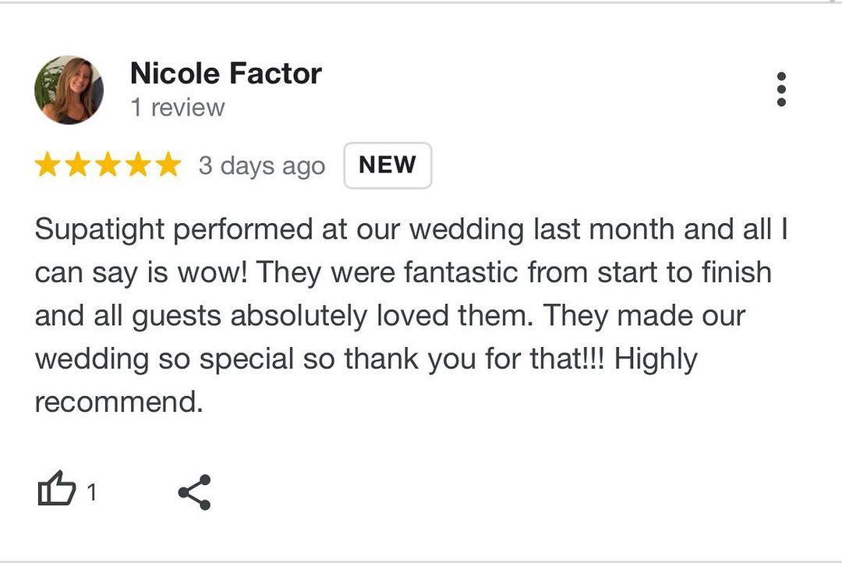Click the "3 days ago" timestamp
The width and height of the screenshot is (842, 563).
click(x=261, y=166)
